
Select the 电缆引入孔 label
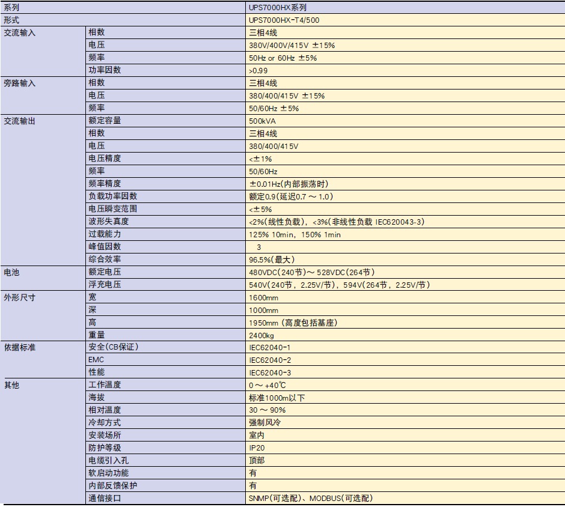[108, 460]
